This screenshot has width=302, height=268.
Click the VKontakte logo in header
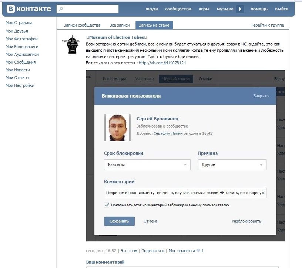pos(28,9)
